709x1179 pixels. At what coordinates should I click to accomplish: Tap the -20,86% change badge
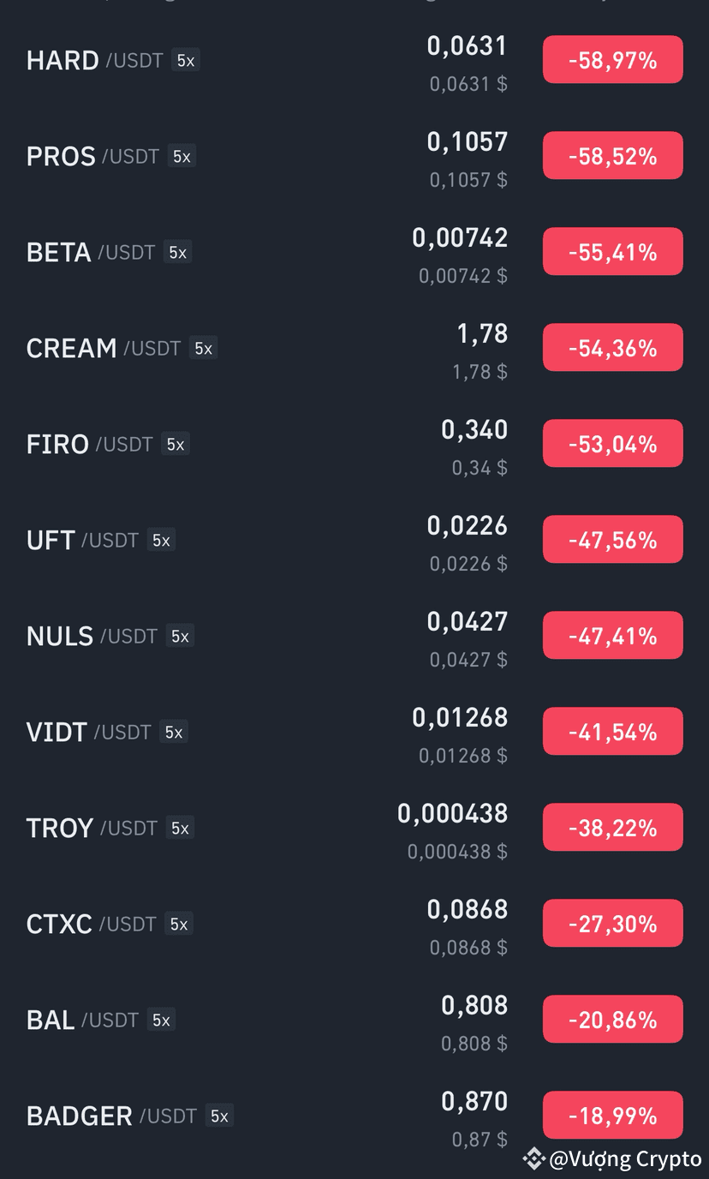point(613,1020)
